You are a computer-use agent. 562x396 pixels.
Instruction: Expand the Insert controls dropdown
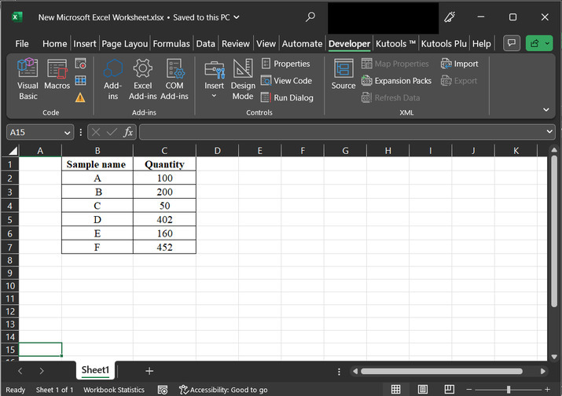coord(214,96)
